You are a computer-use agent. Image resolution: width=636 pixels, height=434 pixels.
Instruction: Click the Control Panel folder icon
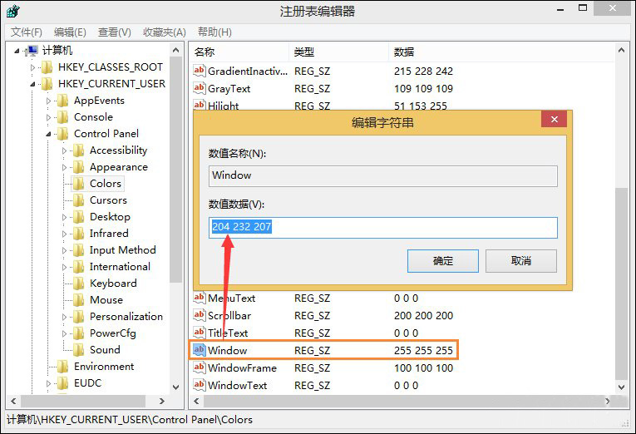tap(63, 134)
